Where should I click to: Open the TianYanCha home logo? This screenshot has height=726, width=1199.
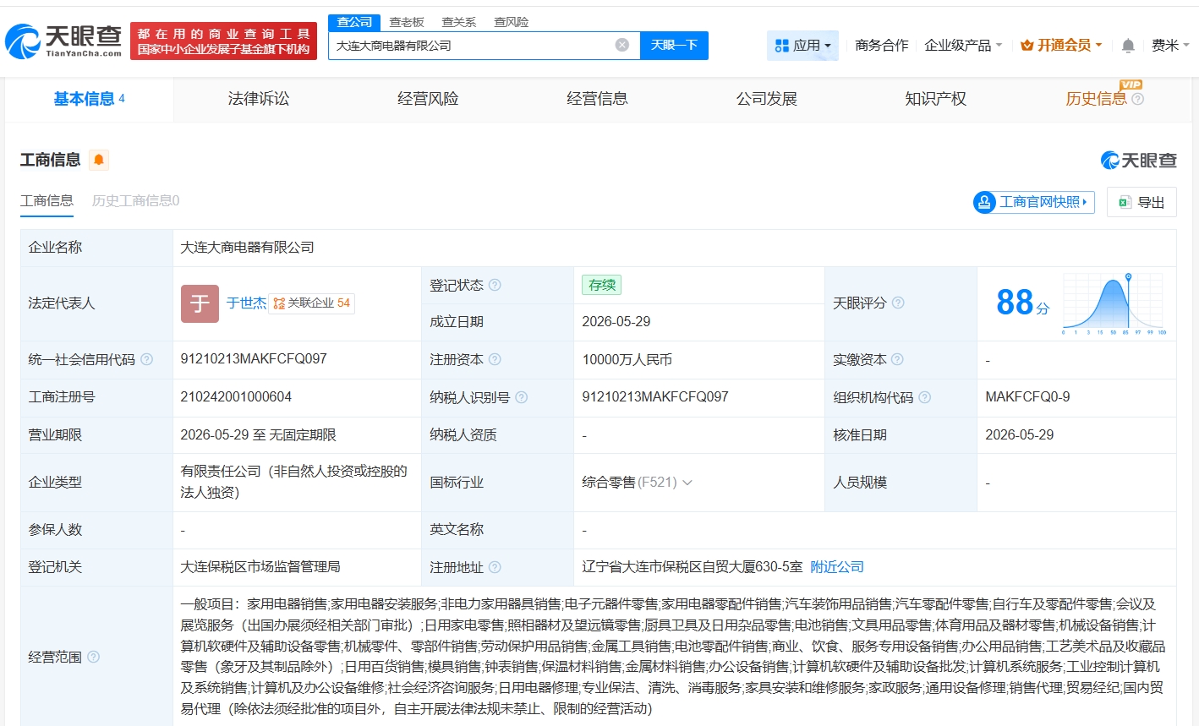tap(64, 41)
